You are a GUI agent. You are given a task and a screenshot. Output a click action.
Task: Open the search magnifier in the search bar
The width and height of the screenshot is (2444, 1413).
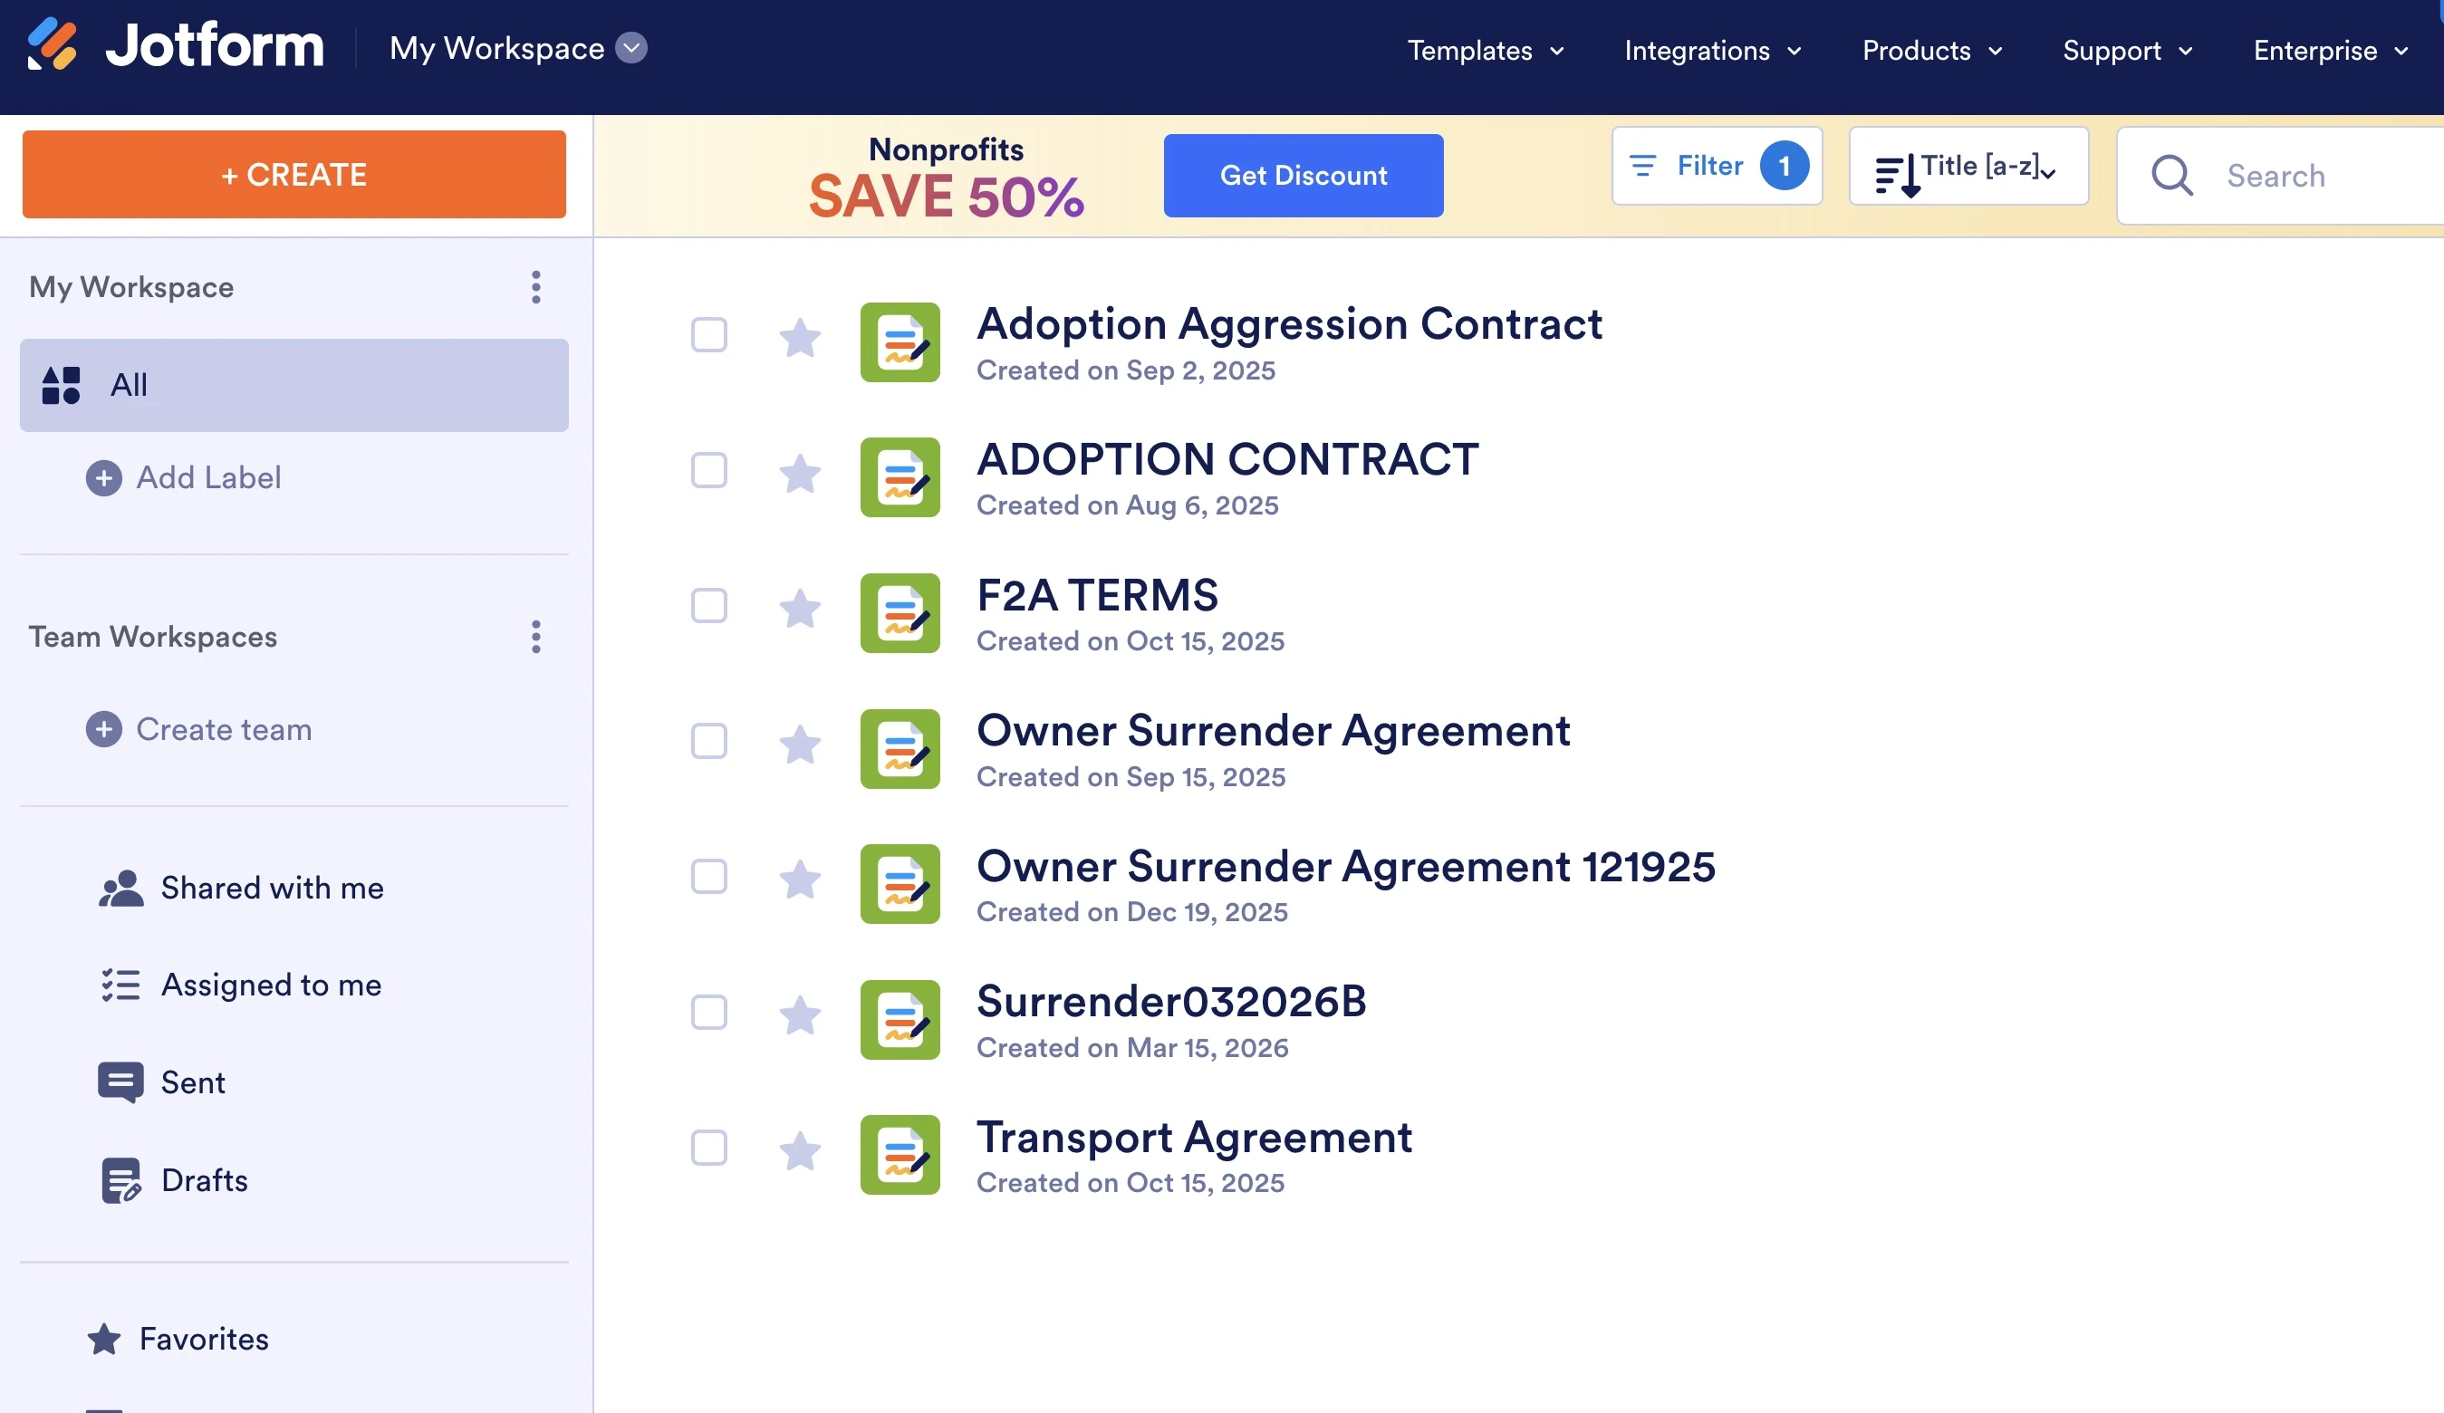click(2171, 176)
